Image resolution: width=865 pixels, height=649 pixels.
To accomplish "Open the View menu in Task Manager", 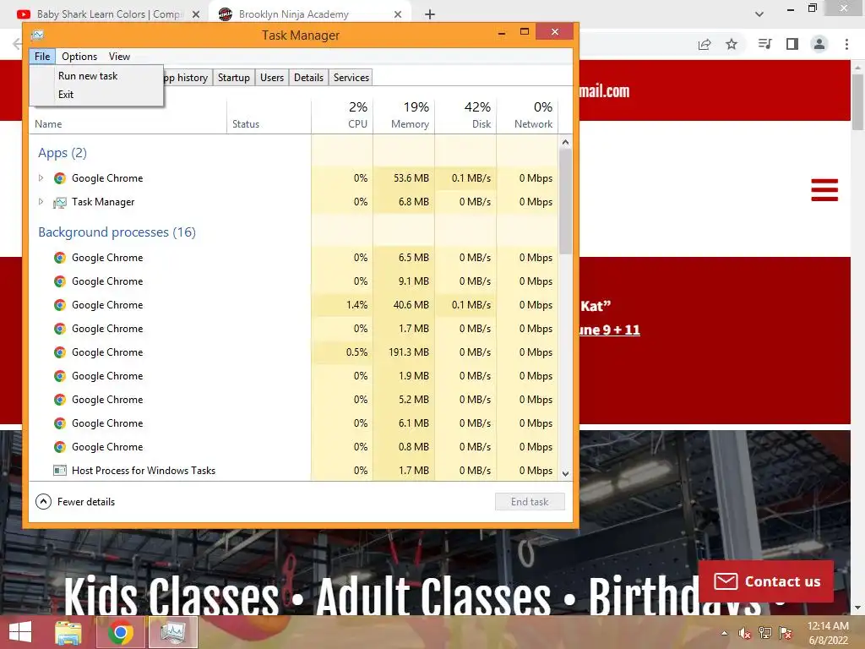I will [x=119, y=57].
